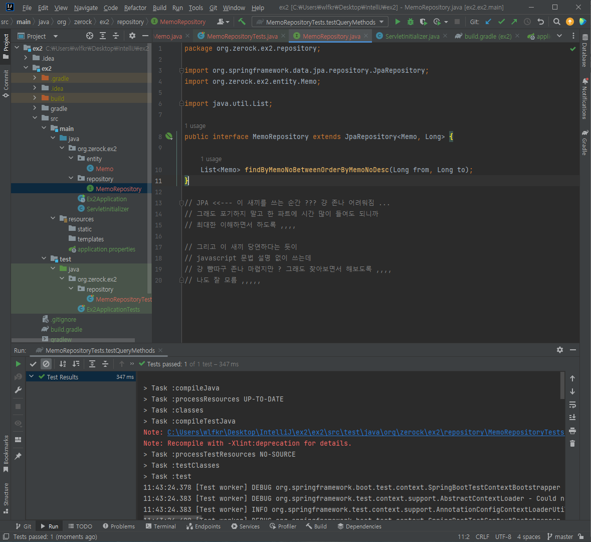Open the Problems tool window tab

pyautogui.click(x=118, y=526)
